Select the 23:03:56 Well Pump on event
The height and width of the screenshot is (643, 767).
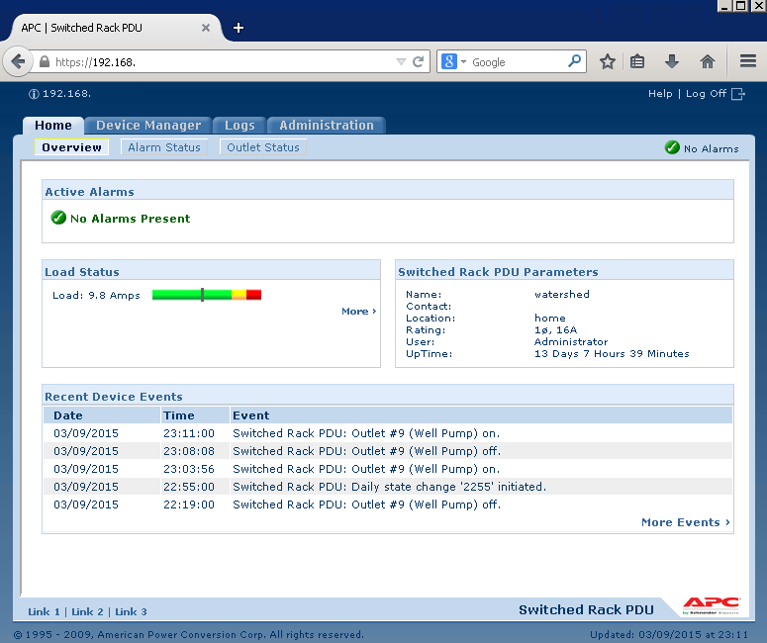pos(388,469)
